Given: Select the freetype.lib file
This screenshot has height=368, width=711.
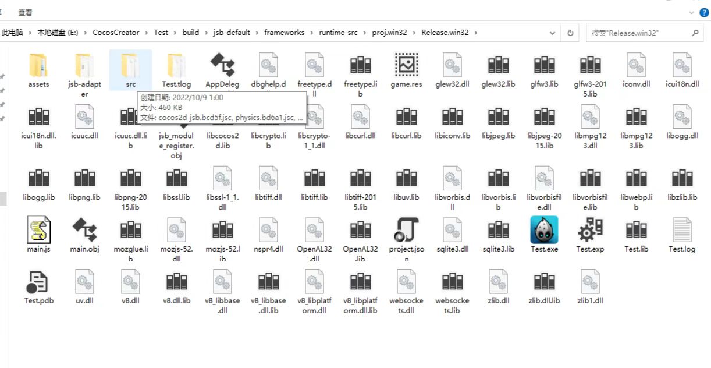Looking at the screenshot, I should click(x=361, y=75).
